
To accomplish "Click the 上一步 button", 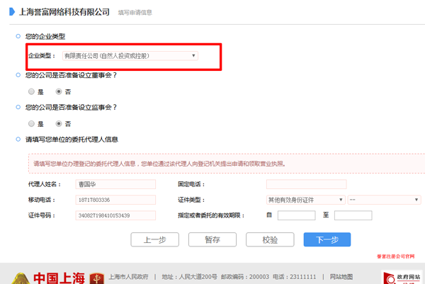I will tap(154, 239).
